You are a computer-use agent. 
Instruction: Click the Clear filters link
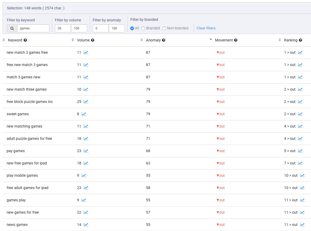206,28
